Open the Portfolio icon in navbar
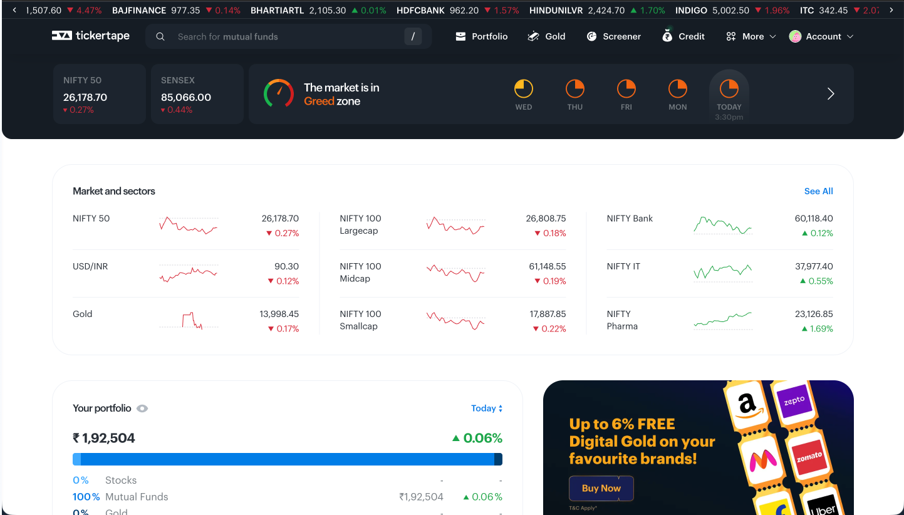 coord(460,37)
